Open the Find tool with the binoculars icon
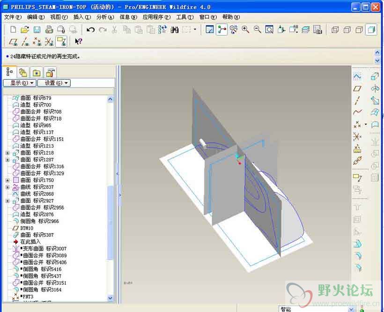Viewport: 384px width, 312px height. coord(174,30)
